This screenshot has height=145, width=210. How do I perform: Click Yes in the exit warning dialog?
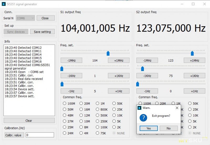[x=149, y=128]
